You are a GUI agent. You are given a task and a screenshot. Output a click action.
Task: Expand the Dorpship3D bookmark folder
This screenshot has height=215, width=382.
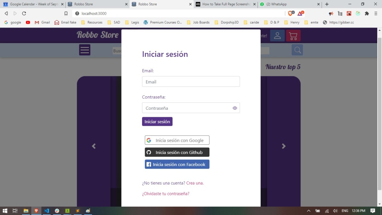coord(227,22)
